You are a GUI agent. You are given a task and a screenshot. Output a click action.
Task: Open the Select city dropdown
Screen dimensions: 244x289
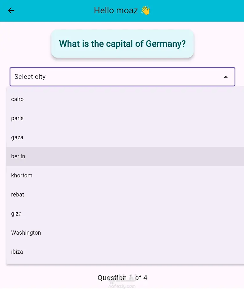tap(122, 77)
